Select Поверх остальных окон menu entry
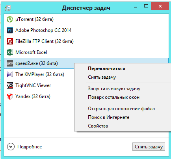The image size is (171, 159). [x=113, y=97]
